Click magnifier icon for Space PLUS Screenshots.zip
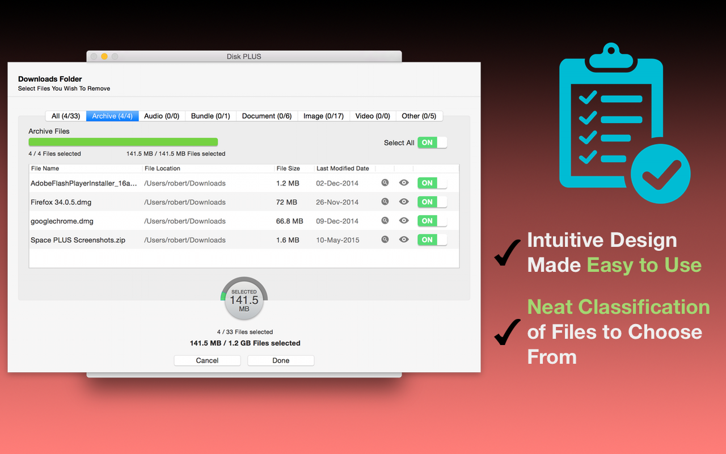Screen dimensions: 726x454 pos(385,239)
